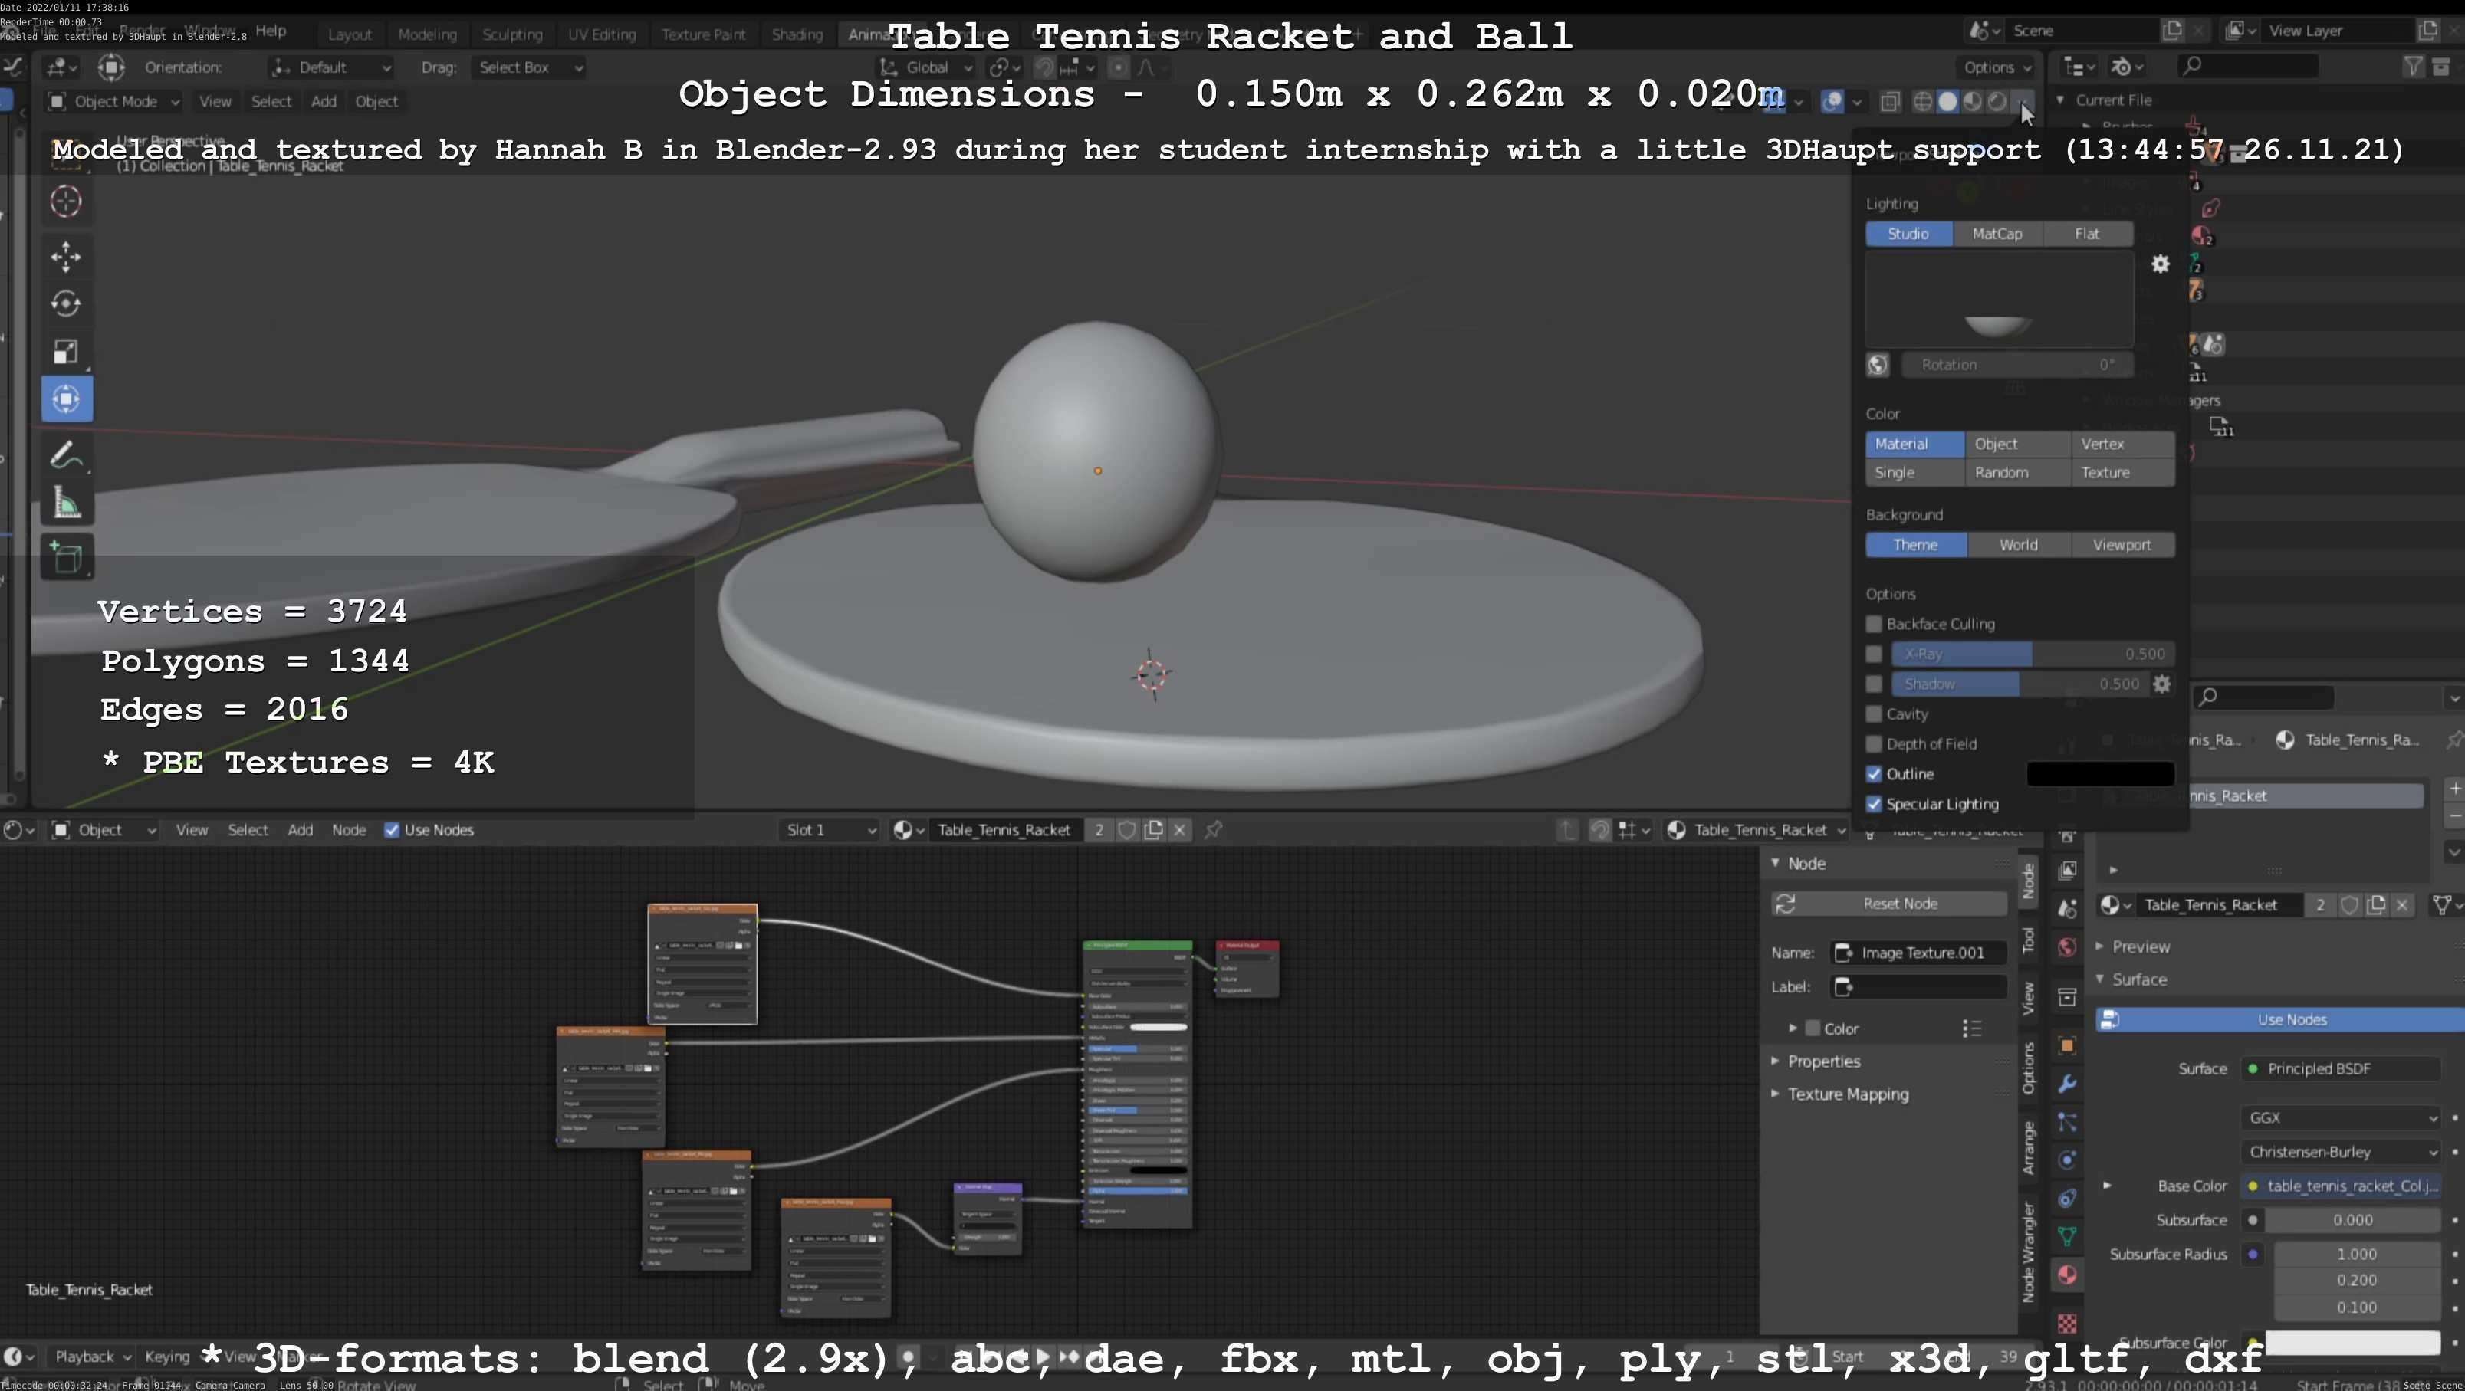Image resolution: width=2465 pixels, height=1391 pixels.
Task: Toggle world space lighting globe icon
Action: click(x=1878, y=365)
